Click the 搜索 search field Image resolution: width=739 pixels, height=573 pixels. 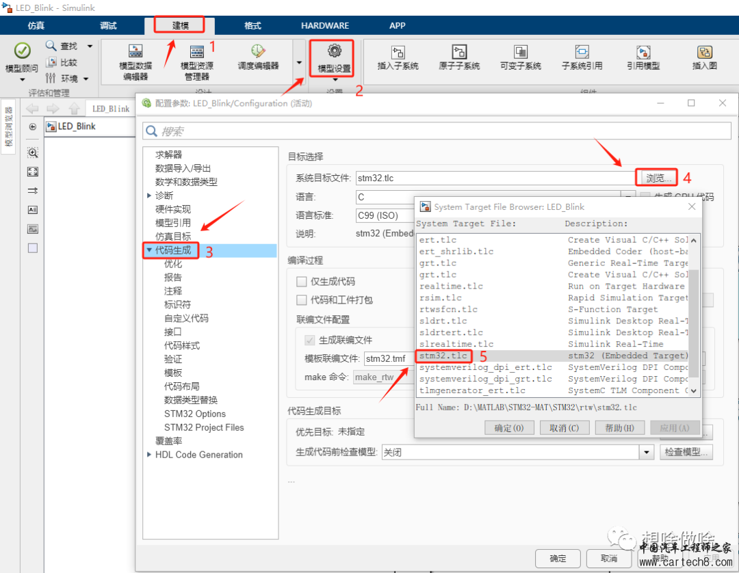[437, 131]
